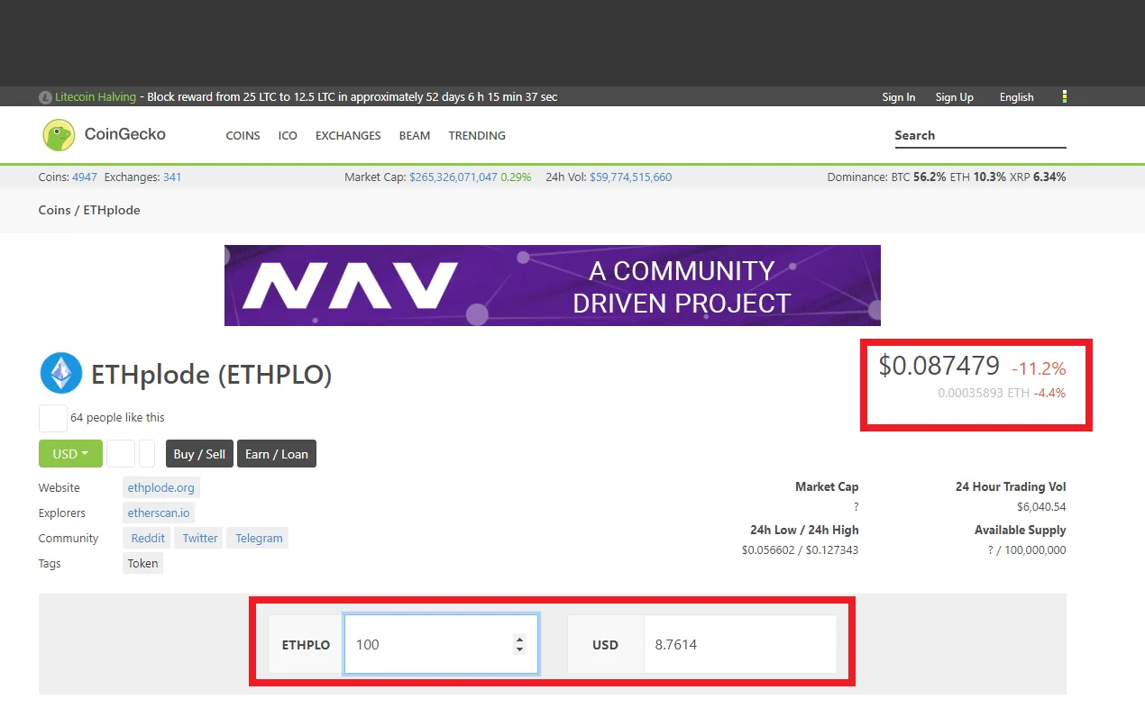The image size is (1145, 708).
Task: Click the Buy / Sell button
Action: point(199,454)
